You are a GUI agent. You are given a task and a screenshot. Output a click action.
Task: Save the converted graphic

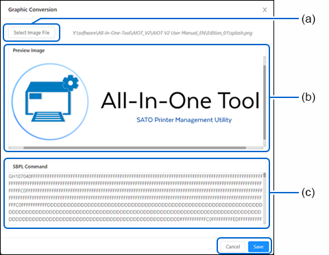[258, 247]
